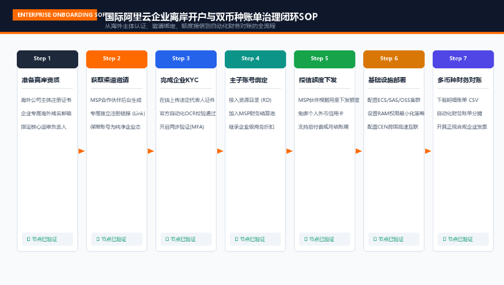504x285 pixels.
Task: Click the line 专属独立注册链接 (Link)
Action: click(x=118, y=114)
